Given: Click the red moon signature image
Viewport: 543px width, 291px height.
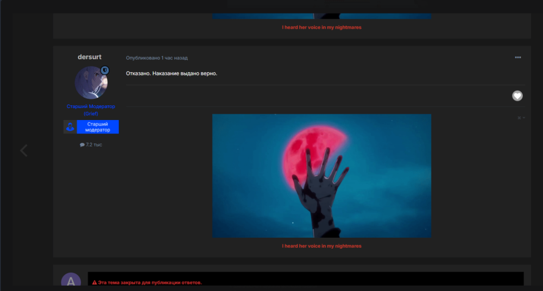Looking at the screenshot, I should pyautogui.click(x=321, y=176).
